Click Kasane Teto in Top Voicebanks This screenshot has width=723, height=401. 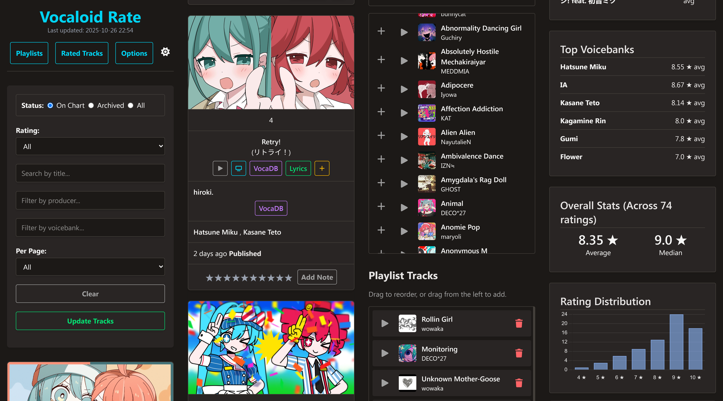coord(580,103)
